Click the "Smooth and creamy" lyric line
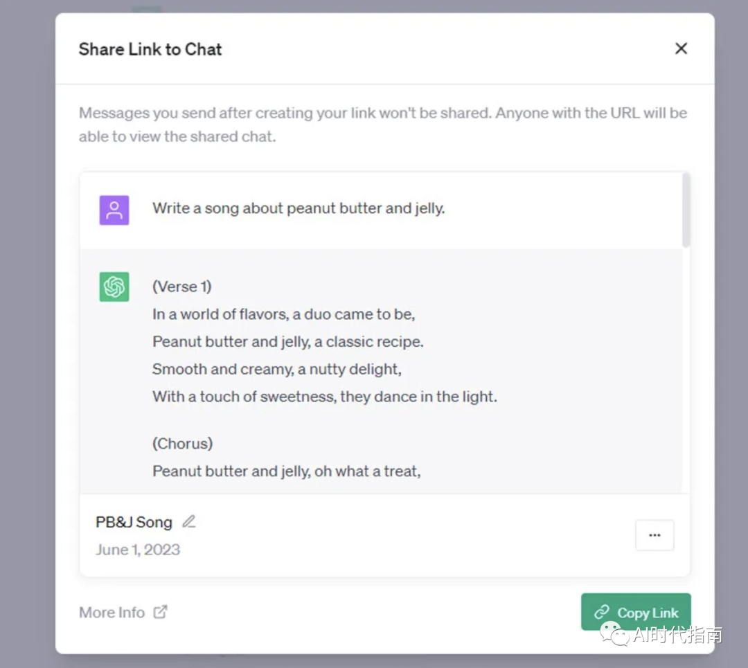 [276, 369]
